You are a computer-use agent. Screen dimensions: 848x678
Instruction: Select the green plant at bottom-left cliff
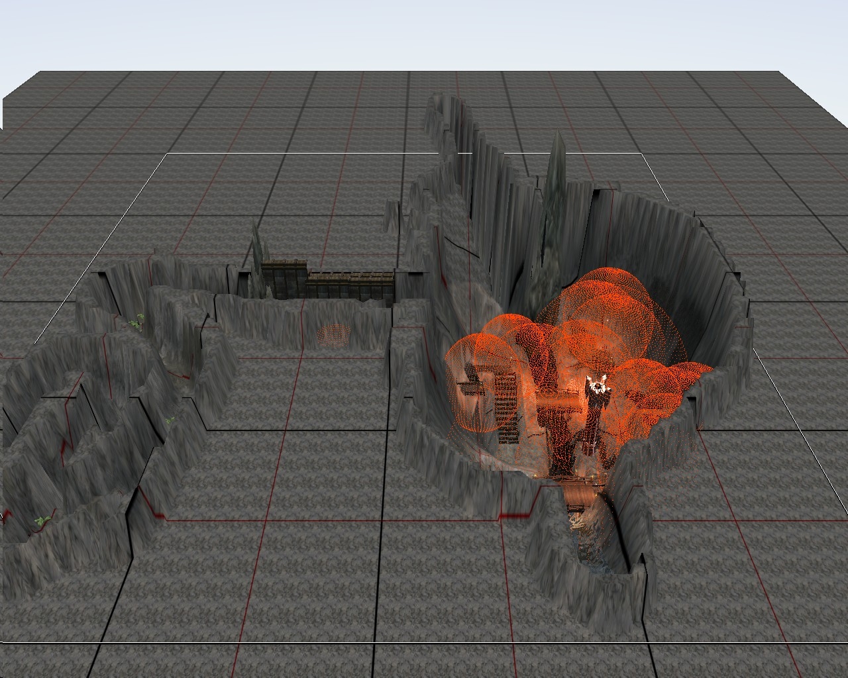43,521
